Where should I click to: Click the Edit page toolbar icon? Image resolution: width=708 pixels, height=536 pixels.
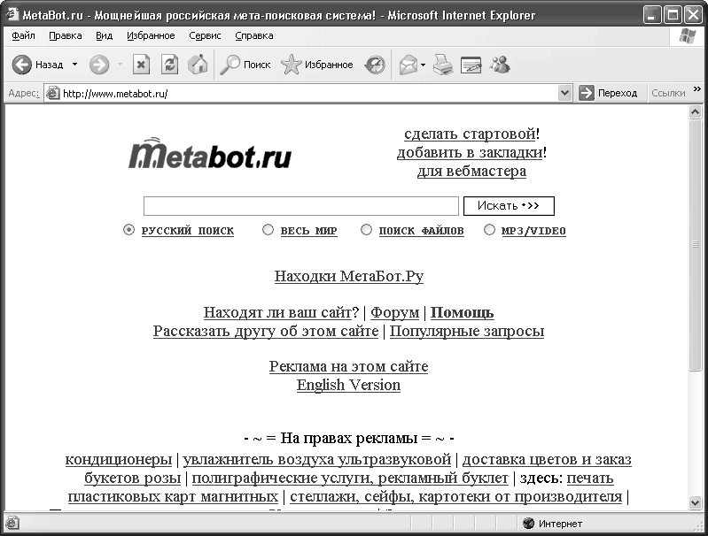471,65
